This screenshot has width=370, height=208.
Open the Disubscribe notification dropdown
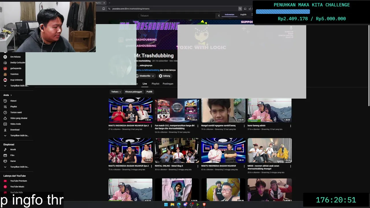(x=145, y=76)
